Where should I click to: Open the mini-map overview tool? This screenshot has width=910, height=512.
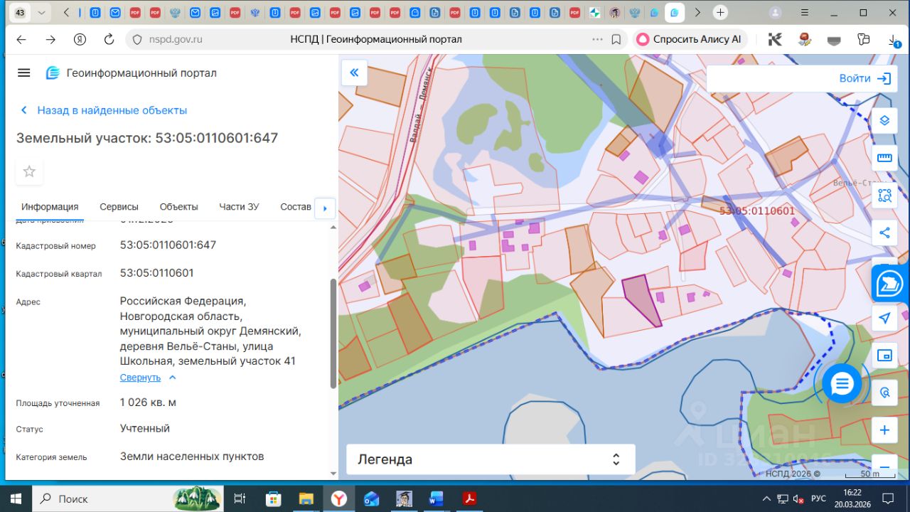pos(884,356)
